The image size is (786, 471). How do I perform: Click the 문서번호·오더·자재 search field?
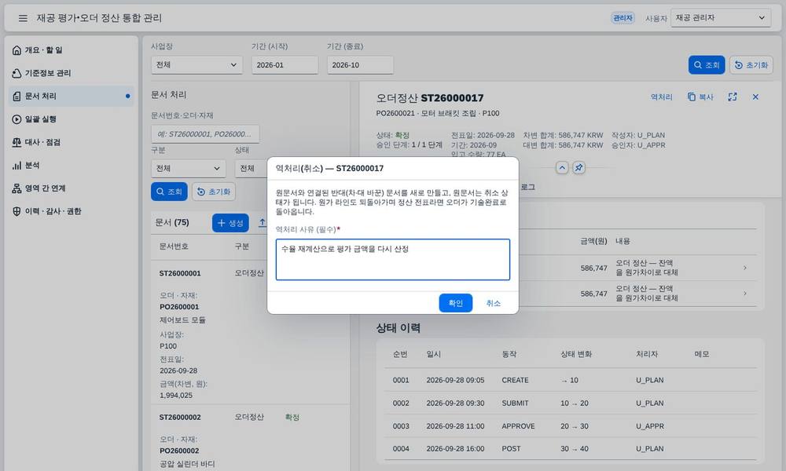[205, 134]
